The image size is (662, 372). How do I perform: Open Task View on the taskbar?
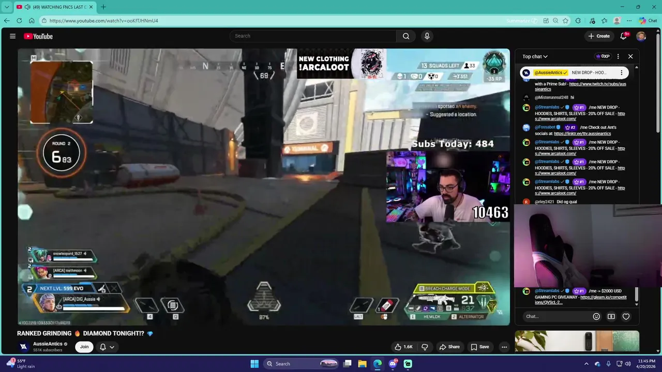tap(348, 364)
